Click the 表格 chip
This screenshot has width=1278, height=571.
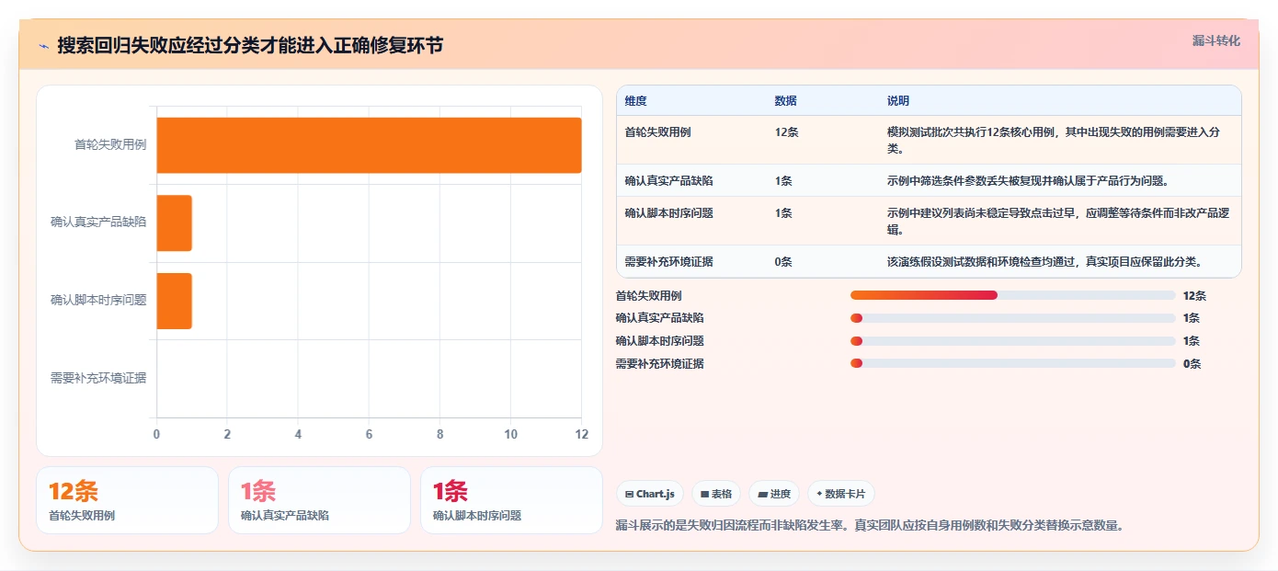716,494
